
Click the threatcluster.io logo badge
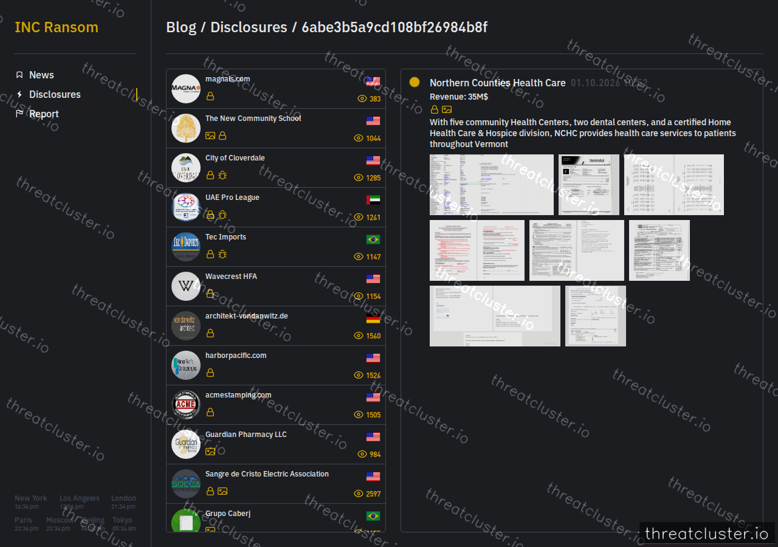tap(707, 534)
